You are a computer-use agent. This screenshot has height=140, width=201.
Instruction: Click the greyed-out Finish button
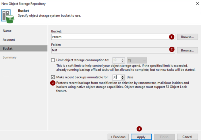(x=164, y=137)
